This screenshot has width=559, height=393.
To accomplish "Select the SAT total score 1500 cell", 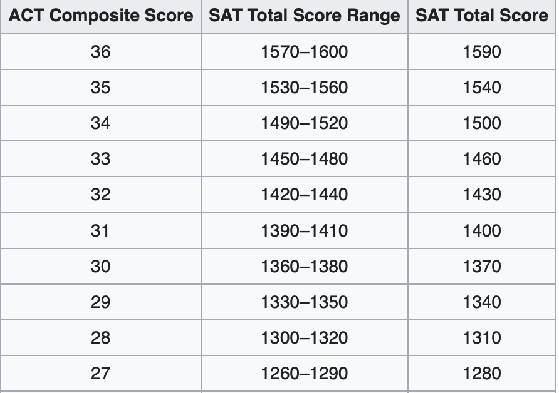I will (482, 123).
